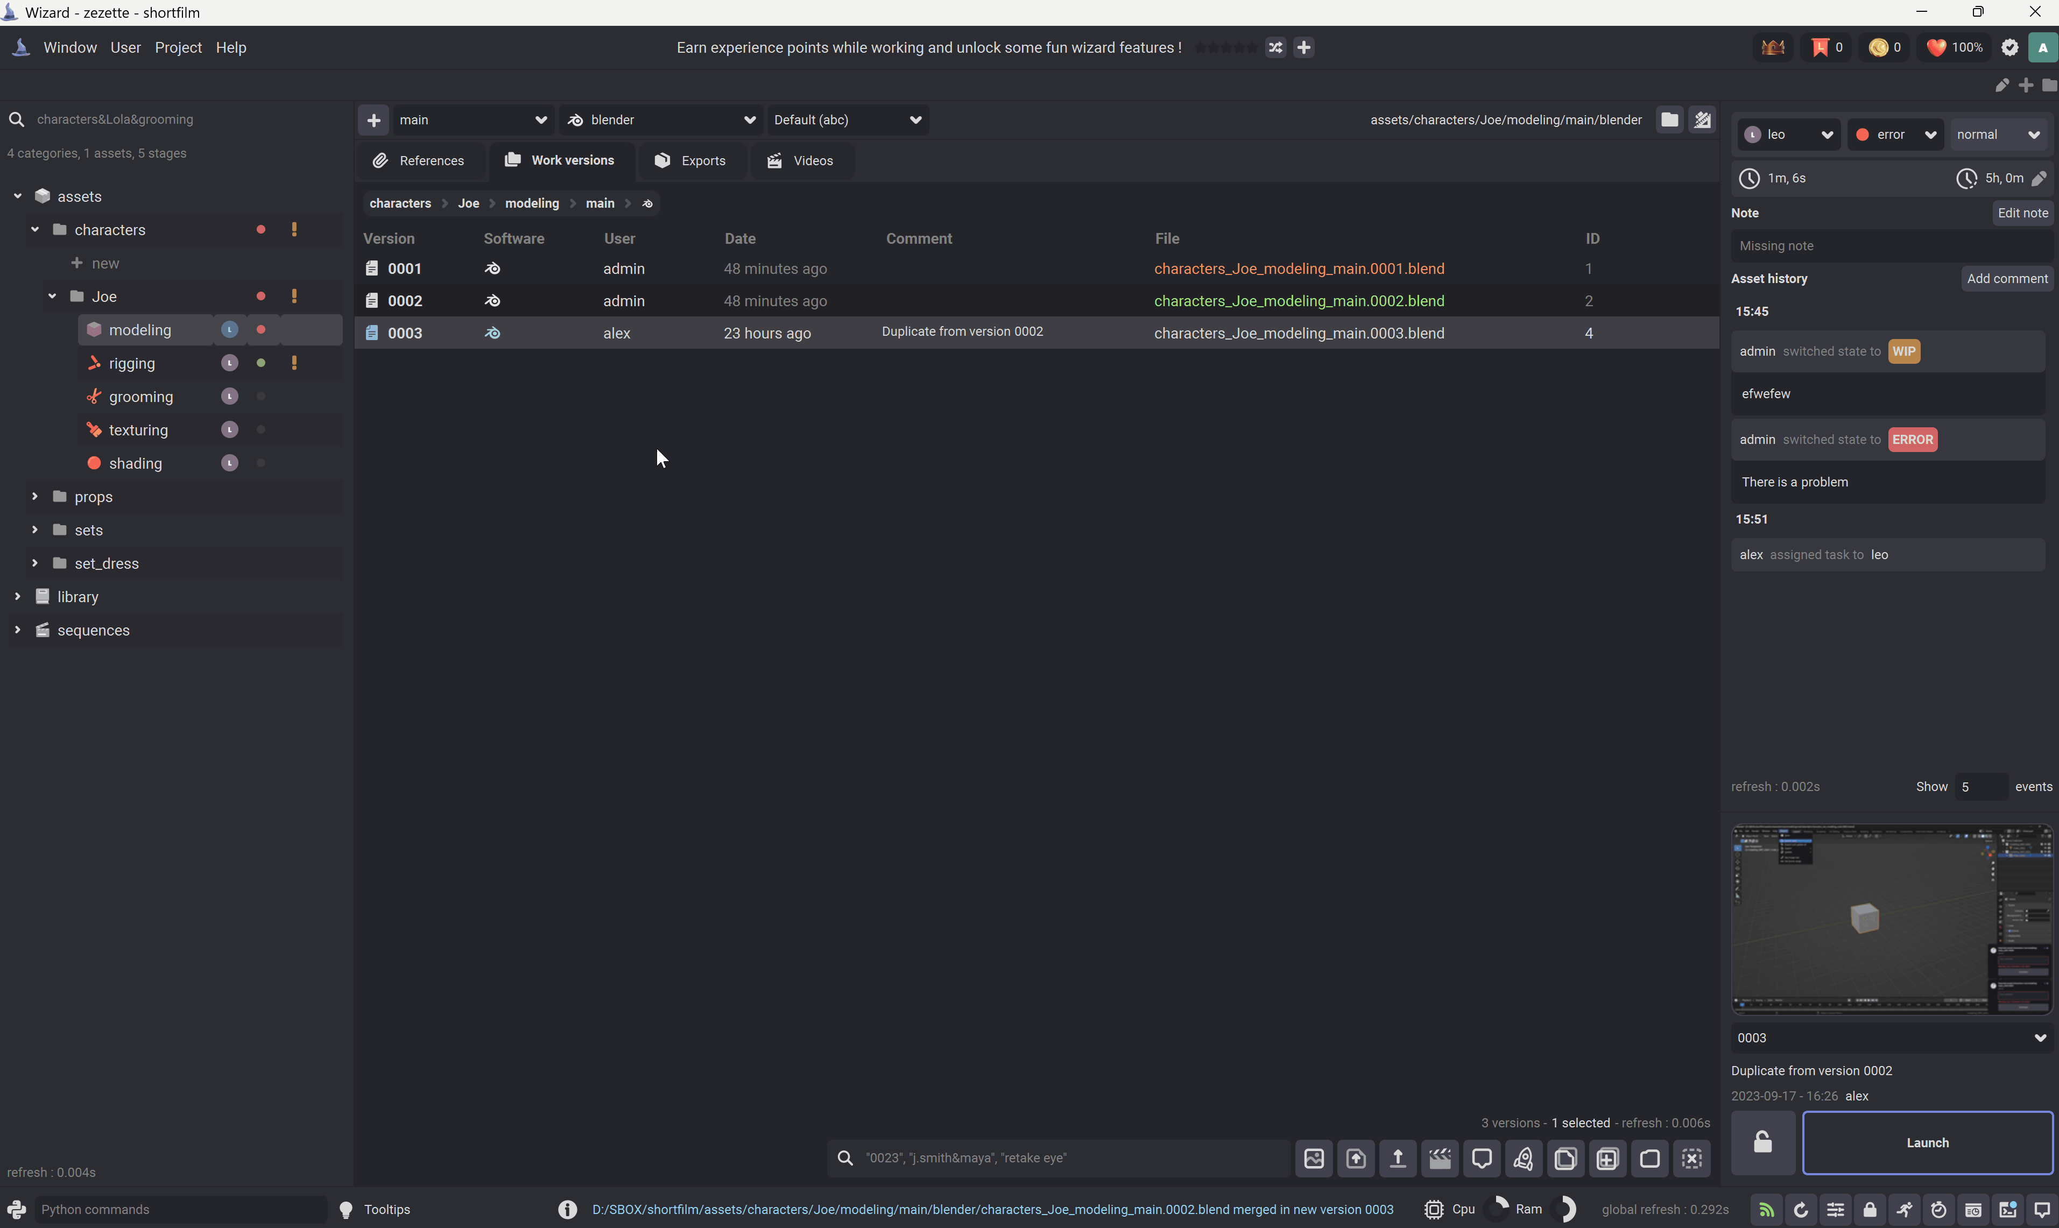Click the Show events number field
The height and width of the screenshot is (1228, 2059).
pos(1980,787)
